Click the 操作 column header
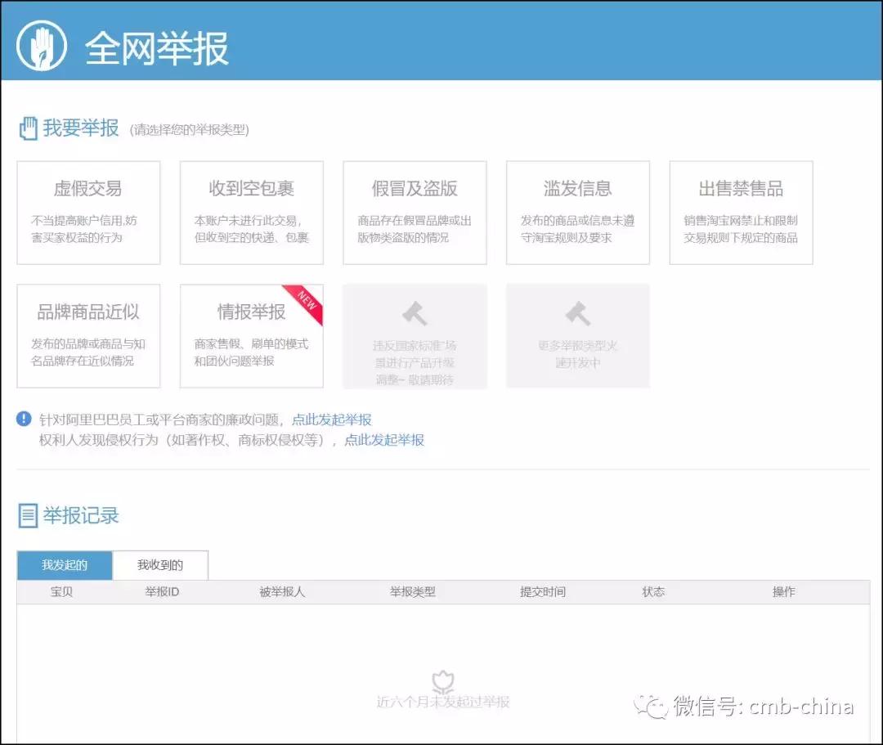Viewport: 883px width, 745px height. coord(782,591)
